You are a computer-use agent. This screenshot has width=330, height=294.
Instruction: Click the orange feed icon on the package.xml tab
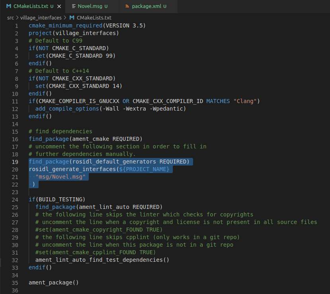pyautogui.click(x=127, y=7)
